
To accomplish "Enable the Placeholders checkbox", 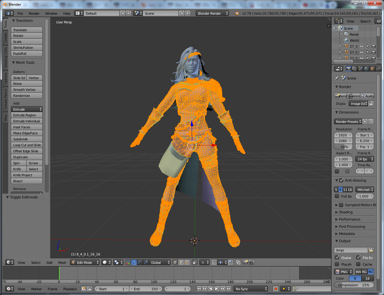I will [337, 264].
